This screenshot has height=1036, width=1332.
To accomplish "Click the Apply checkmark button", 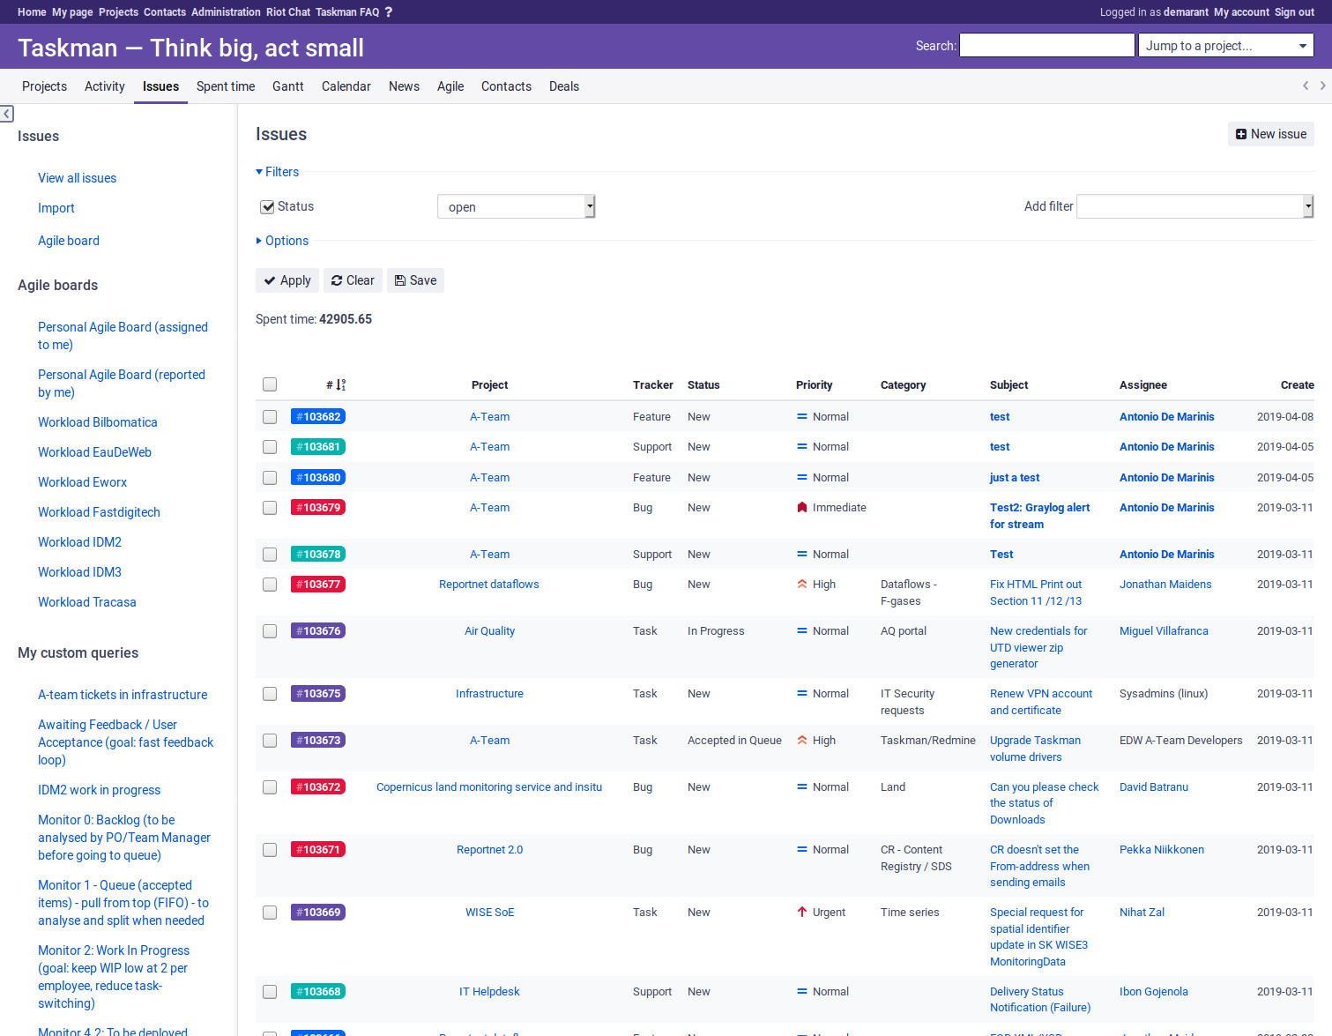I will (x=287, y=280).
